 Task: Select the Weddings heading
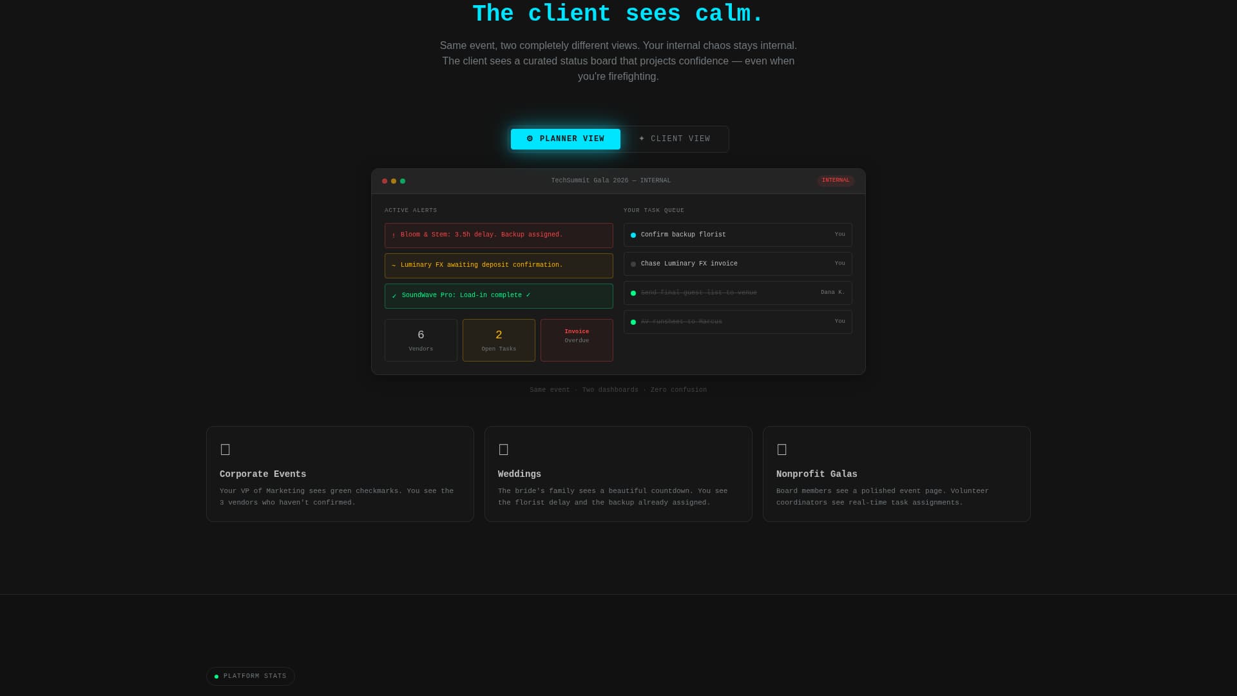(519, 474)
